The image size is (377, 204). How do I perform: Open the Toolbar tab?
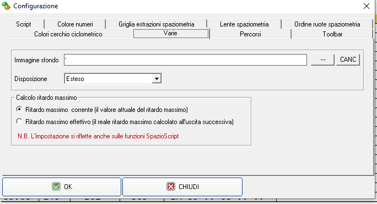[x=332, y=34]
